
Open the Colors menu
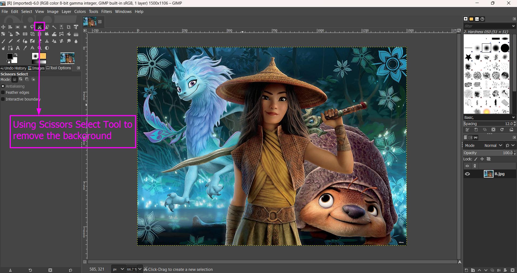80,12
